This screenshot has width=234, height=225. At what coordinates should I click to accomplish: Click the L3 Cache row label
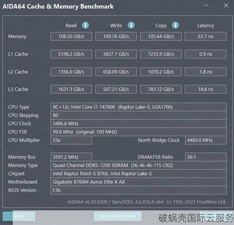[x=18, y=89]
